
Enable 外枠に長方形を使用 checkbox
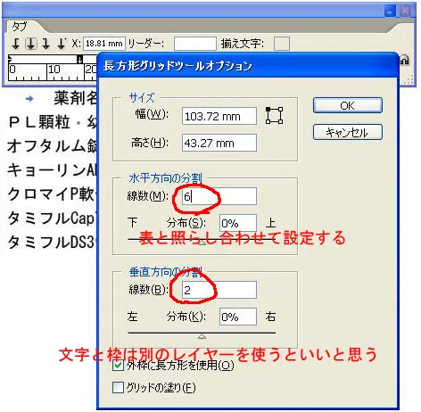(x=118, y=365)
